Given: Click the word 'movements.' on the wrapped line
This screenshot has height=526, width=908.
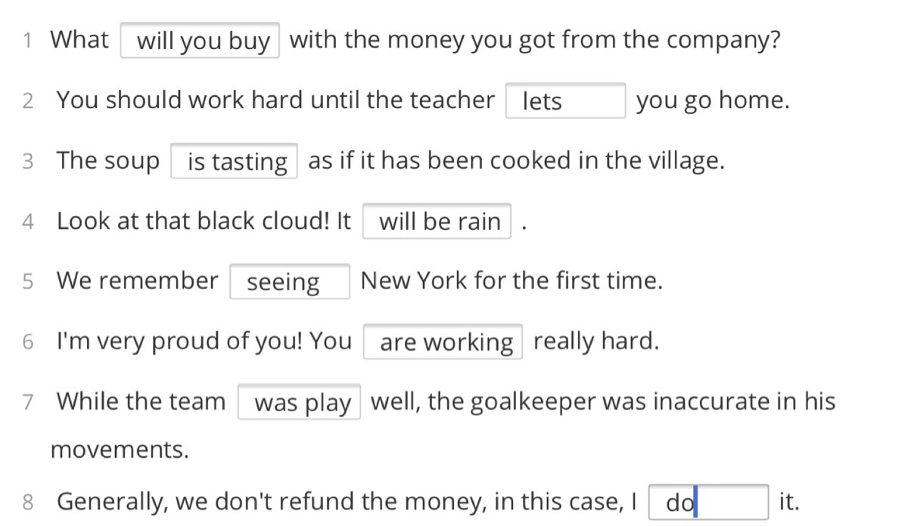Looking at the screenshot, I should pyautogui.click(x=120, y=450).
